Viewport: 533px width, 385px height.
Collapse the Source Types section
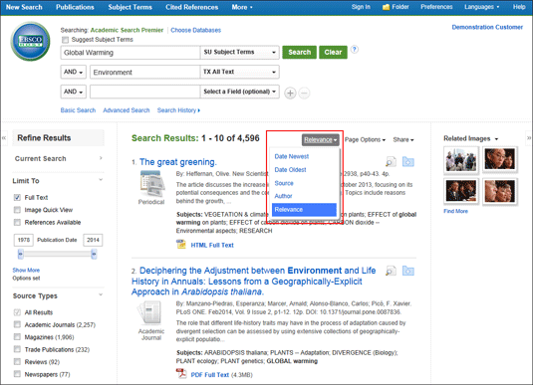point(101,295)
